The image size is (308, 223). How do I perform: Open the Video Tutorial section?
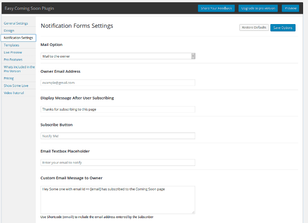(14, 93)
